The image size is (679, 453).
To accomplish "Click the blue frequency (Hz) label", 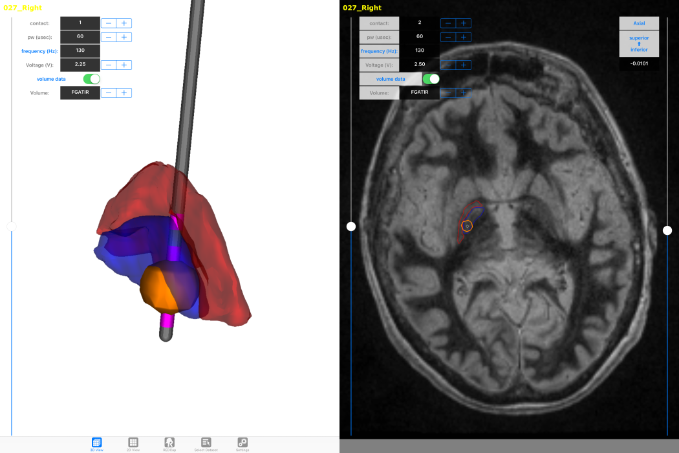I will click(40, 51).
